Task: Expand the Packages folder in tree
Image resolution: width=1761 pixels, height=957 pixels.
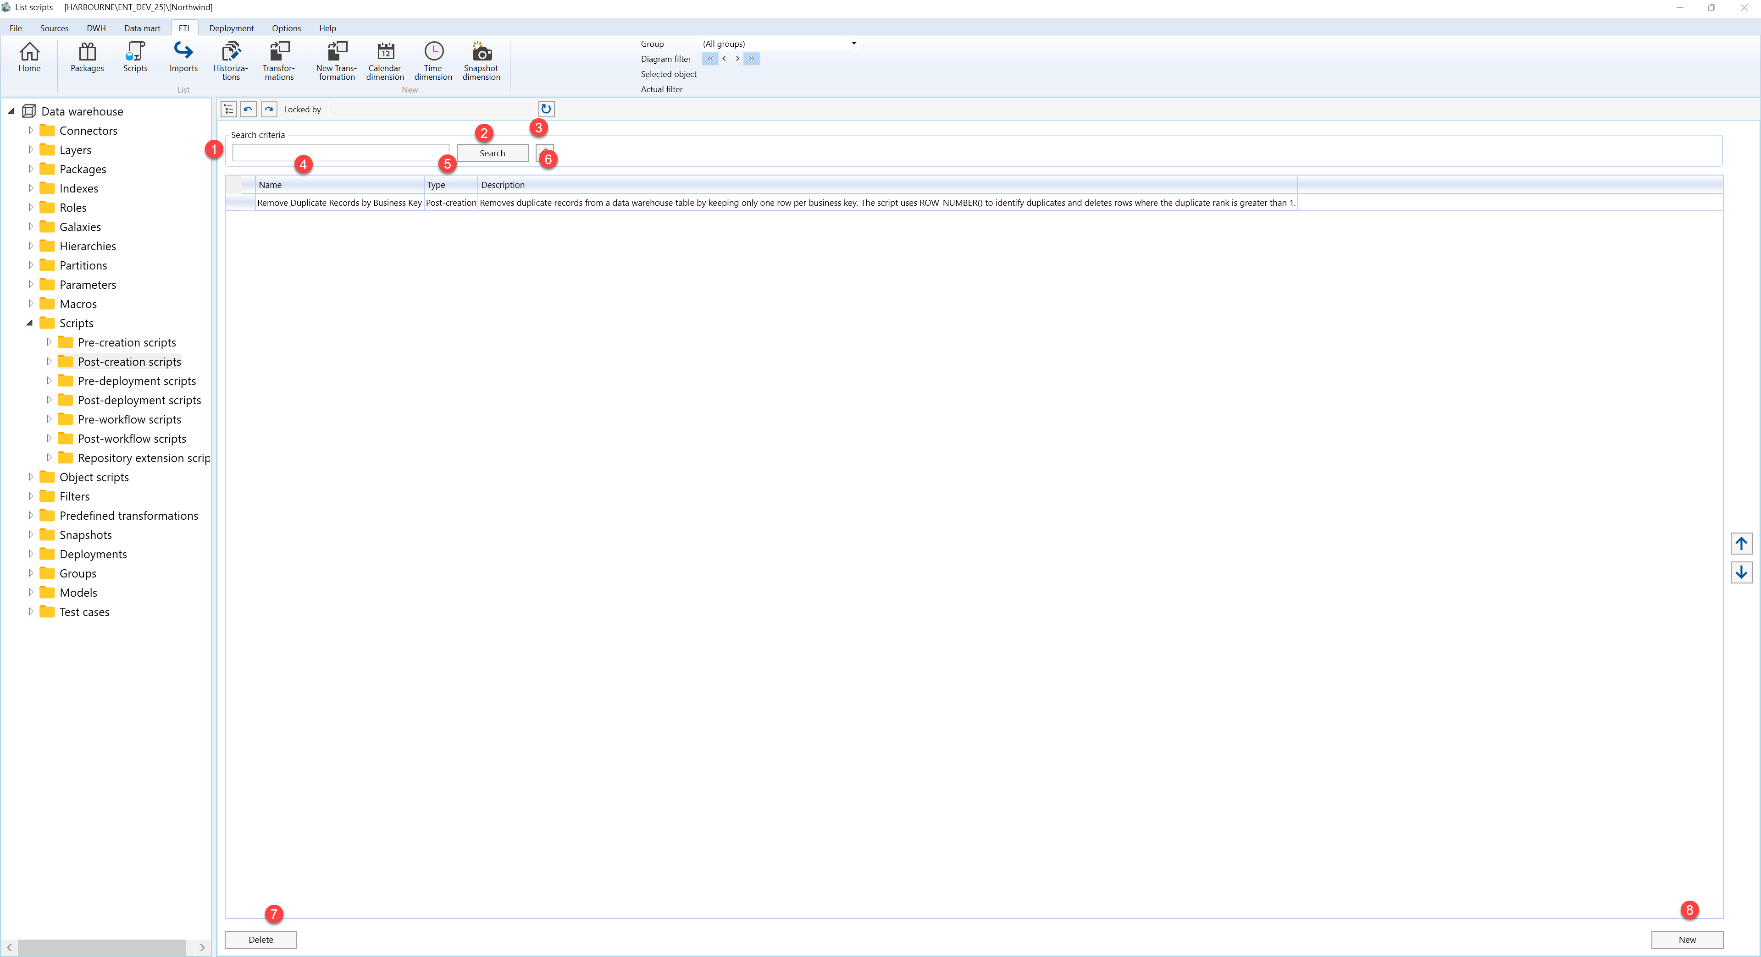Action: pyautogui.click(x=30, y=169)
